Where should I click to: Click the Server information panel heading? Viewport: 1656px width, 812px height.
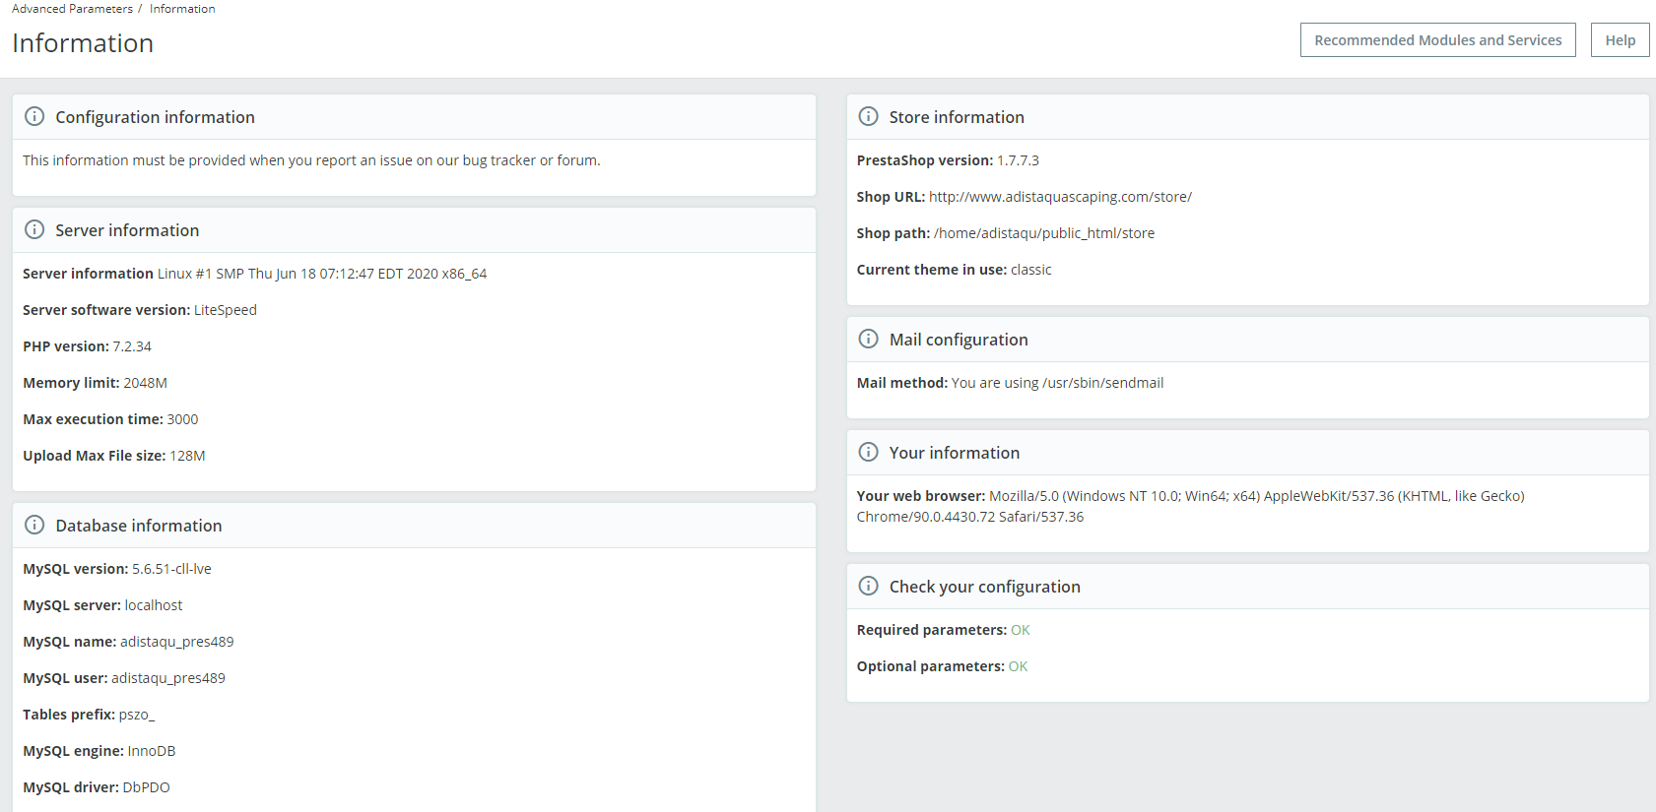coord(127,230)
